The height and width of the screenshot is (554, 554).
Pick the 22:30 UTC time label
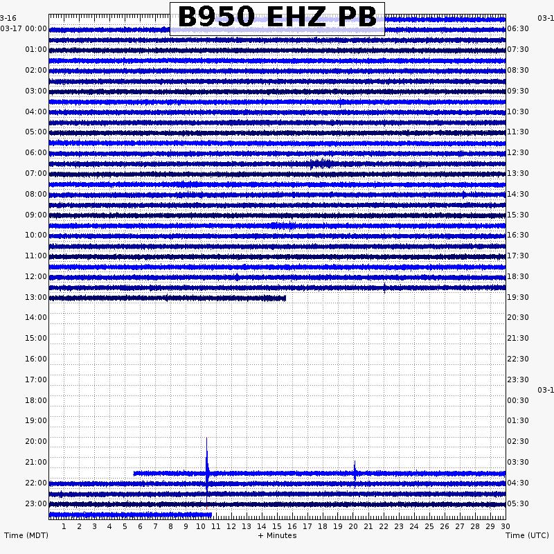[518, 359]
